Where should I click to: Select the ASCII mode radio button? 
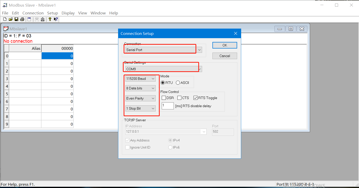click(178, 83)
